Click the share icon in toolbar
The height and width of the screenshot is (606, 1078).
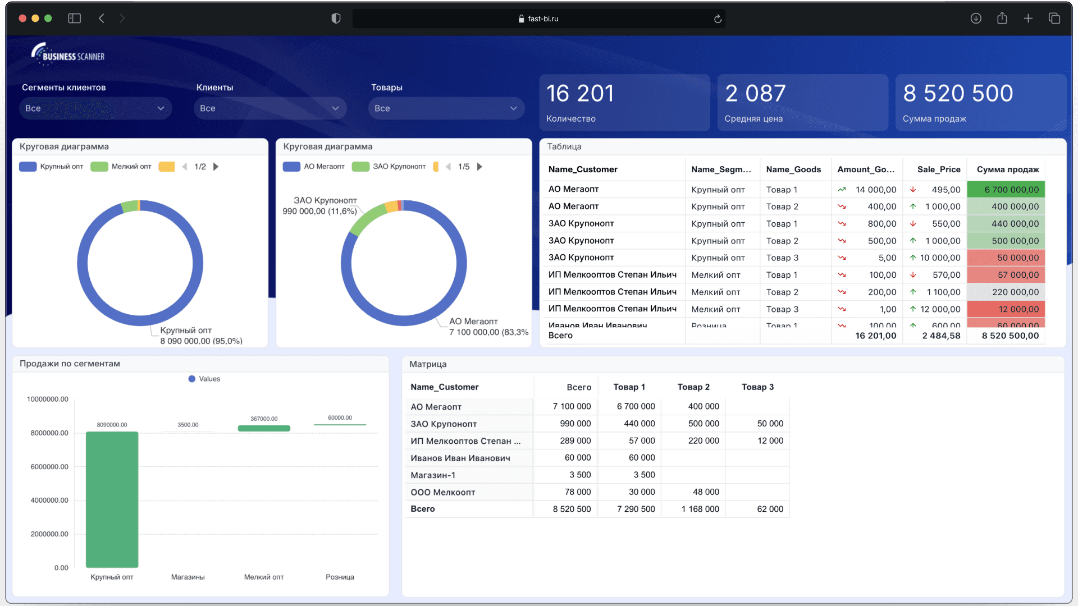[x=1002, y=18]
